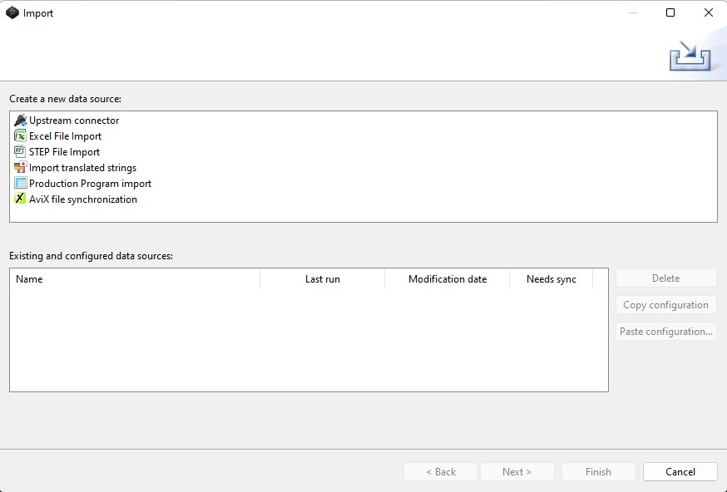Cancel the Import dialog

pos(680,472)
